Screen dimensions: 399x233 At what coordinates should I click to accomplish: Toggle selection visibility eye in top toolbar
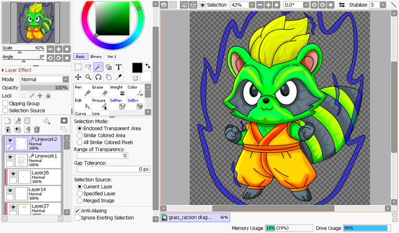(202, 5)
